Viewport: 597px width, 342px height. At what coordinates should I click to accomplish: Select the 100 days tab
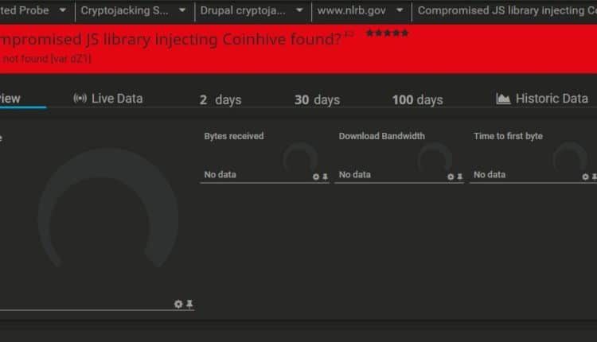pyautogui.click(x=417, y=100)
